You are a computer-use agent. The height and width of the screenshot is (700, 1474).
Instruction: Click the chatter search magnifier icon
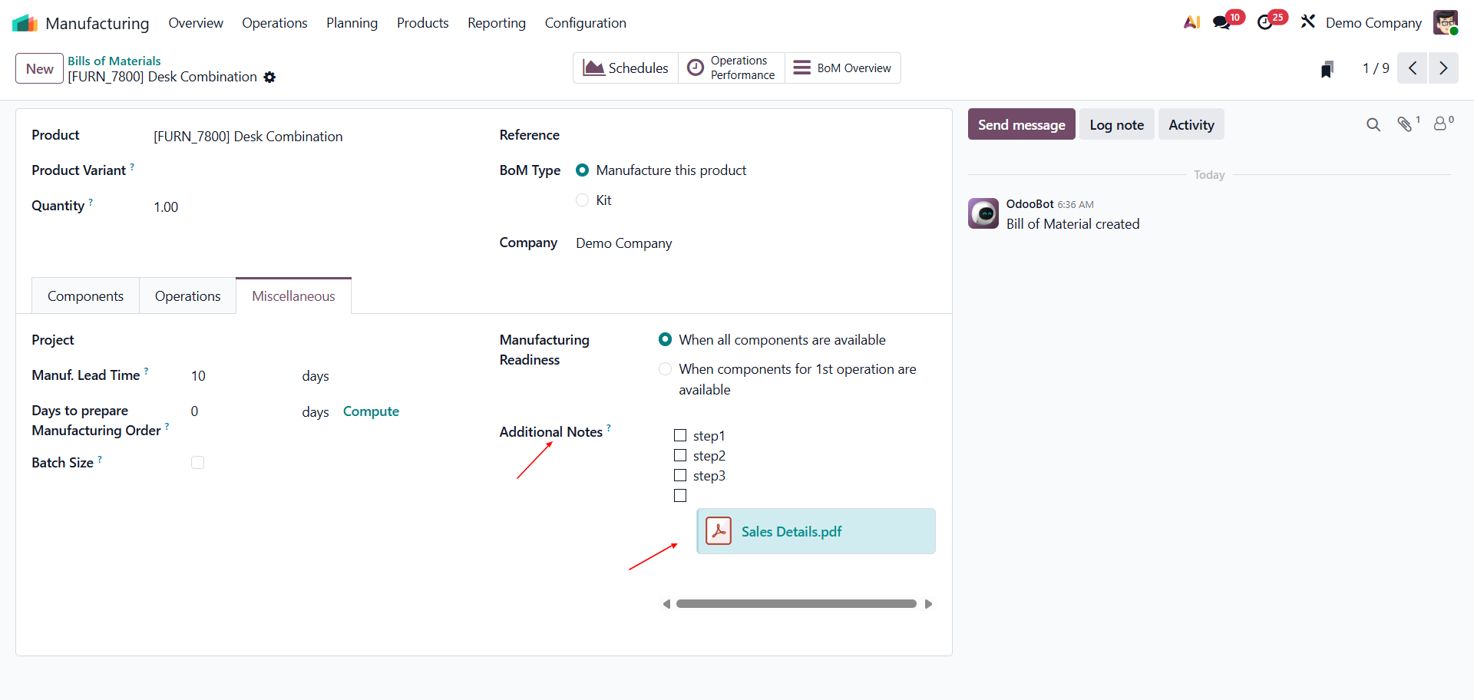1373,124
